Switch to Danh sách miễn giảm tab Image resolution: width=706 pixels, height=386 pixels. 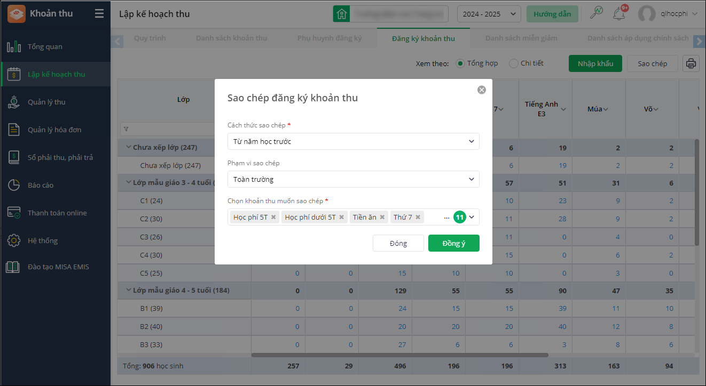tap(521, 38)
